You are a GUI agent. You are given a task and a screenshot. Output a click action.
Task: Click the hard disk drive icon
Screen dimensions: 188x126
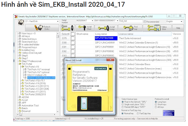coord(21,22)
